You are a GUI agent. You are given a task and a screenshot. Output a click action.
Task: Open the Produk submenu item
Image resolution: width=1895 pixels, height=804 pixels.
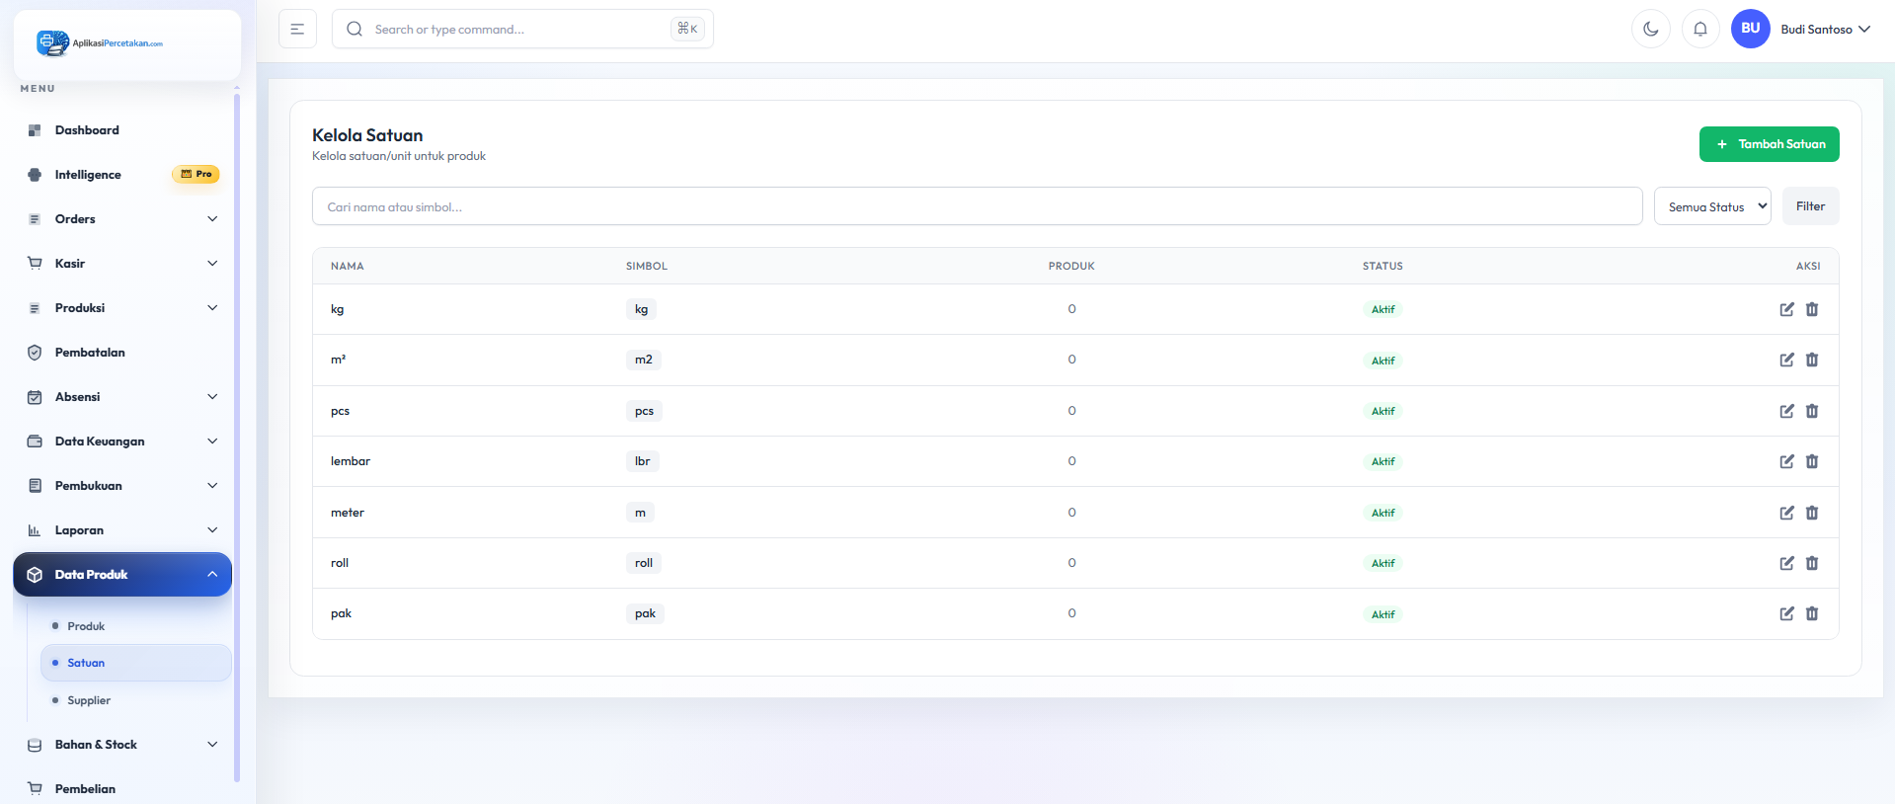[x=136, y=626]
